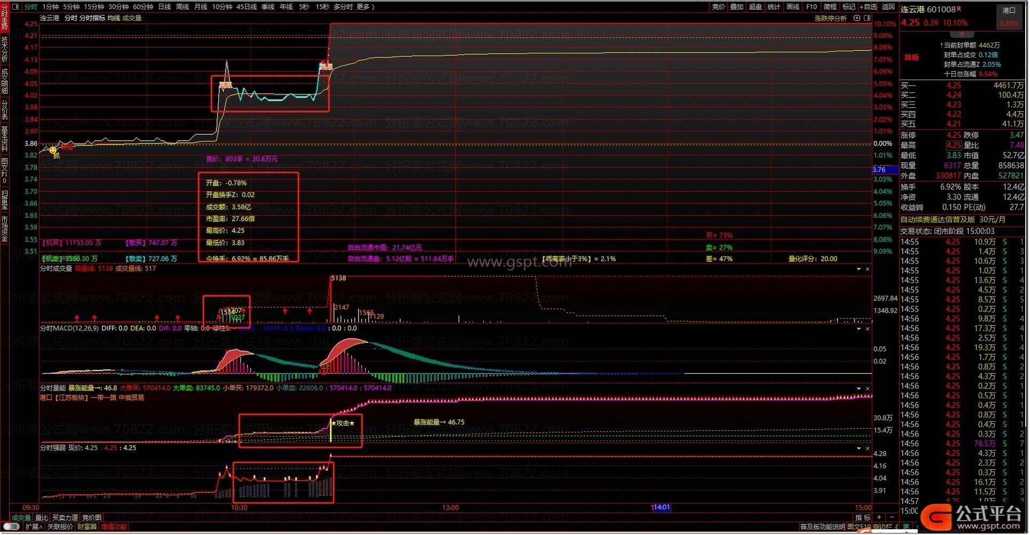Open the 分时强弱 pane dropdown arrow
1030x535 pixels.
pyautogui.click(x=859, y=448)
